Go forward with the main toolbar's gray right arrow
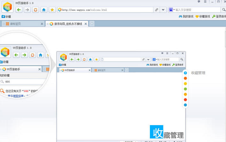This screenshot has width=226, height=142. click(27, 10)
